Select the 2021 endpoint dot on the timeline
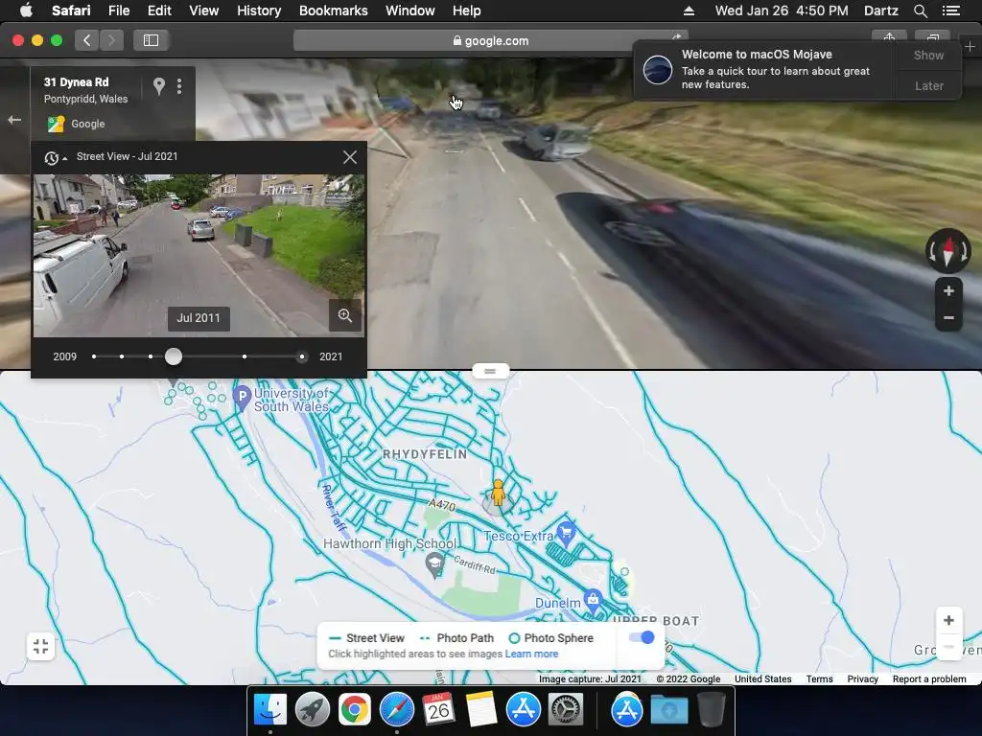 pos(302,356)
